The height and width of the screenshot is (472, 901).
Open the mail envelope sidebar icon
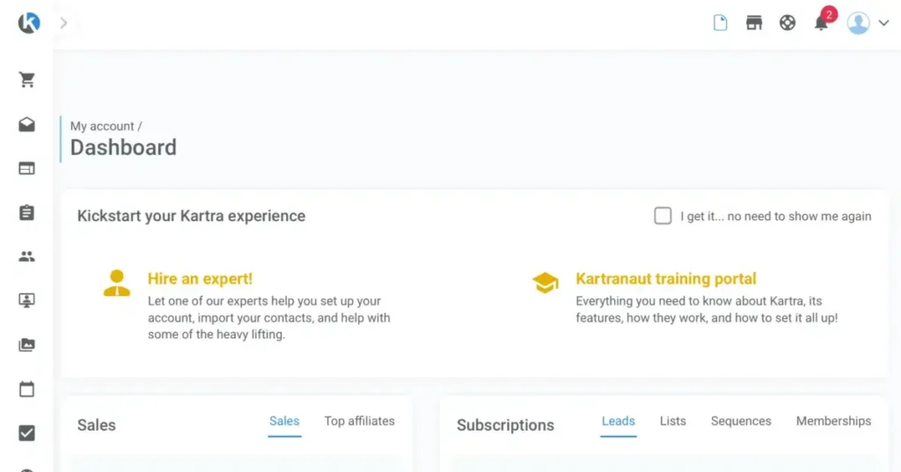pos(27,125)
